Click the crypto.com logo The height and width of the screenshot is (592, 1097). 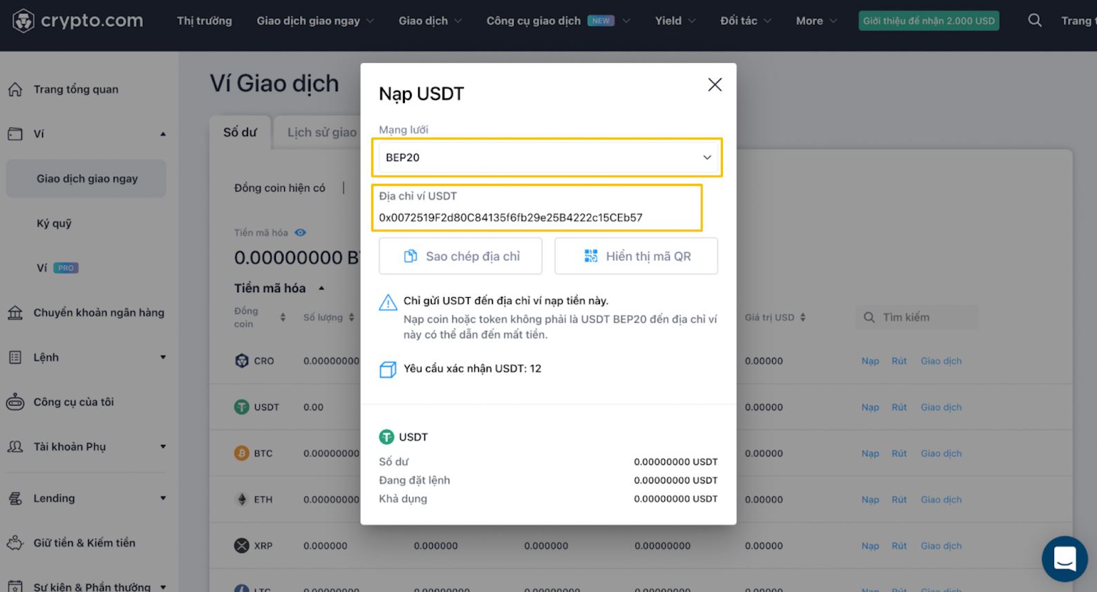coord(77,21)
